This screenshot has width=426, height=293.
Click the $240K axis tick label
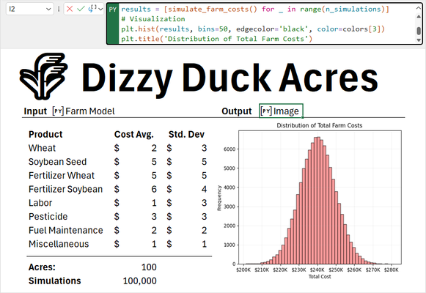pyautogui.click(x=317, y=270)
